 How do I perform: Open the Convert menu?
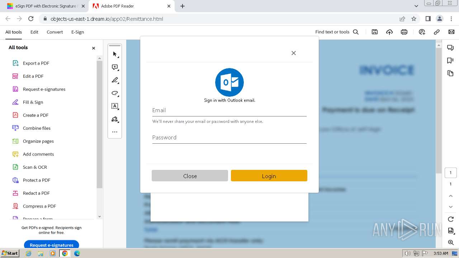55,32
